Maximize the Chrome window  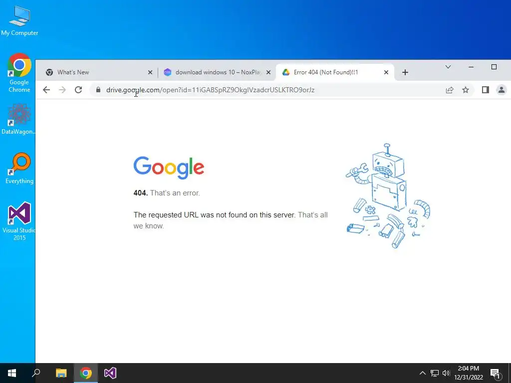tap(494, 67)
